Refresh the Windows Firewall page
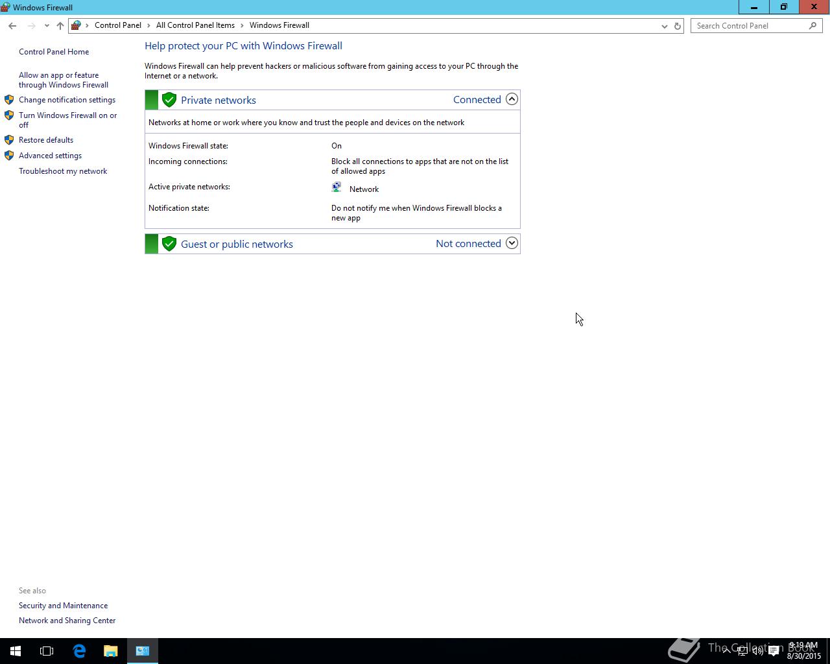 pyautogui.click(x=678, y=26)
